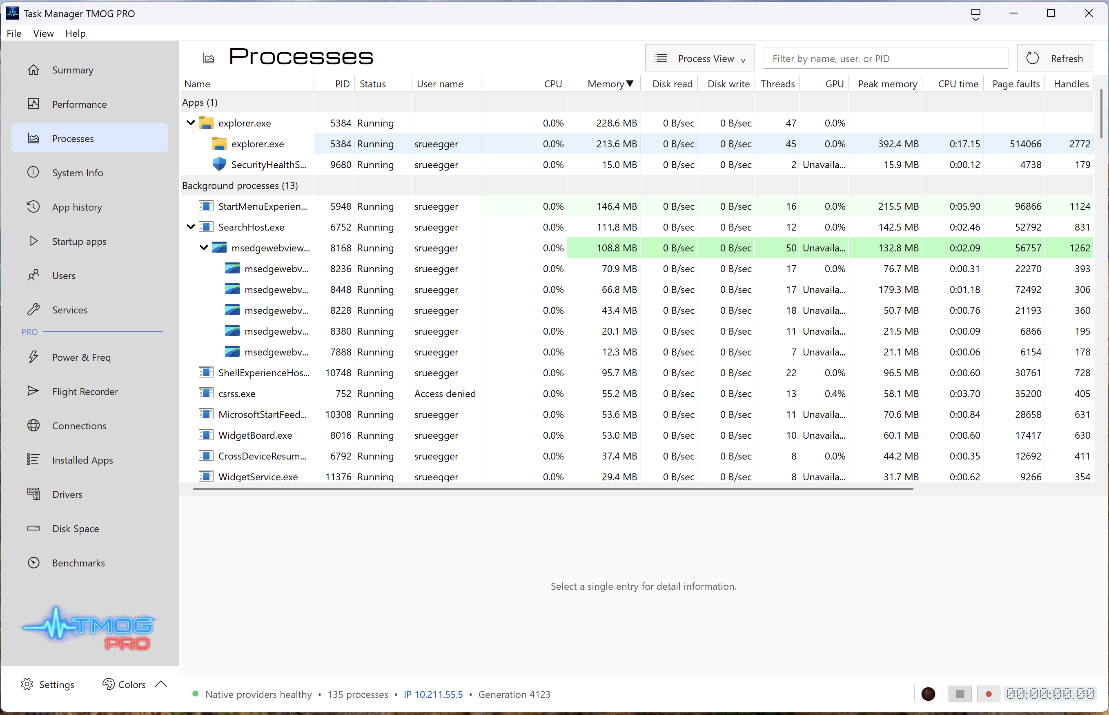The width and height of the screenshot is (1109, 715).
Task: Open the File menu
Action: pos(14,33)
